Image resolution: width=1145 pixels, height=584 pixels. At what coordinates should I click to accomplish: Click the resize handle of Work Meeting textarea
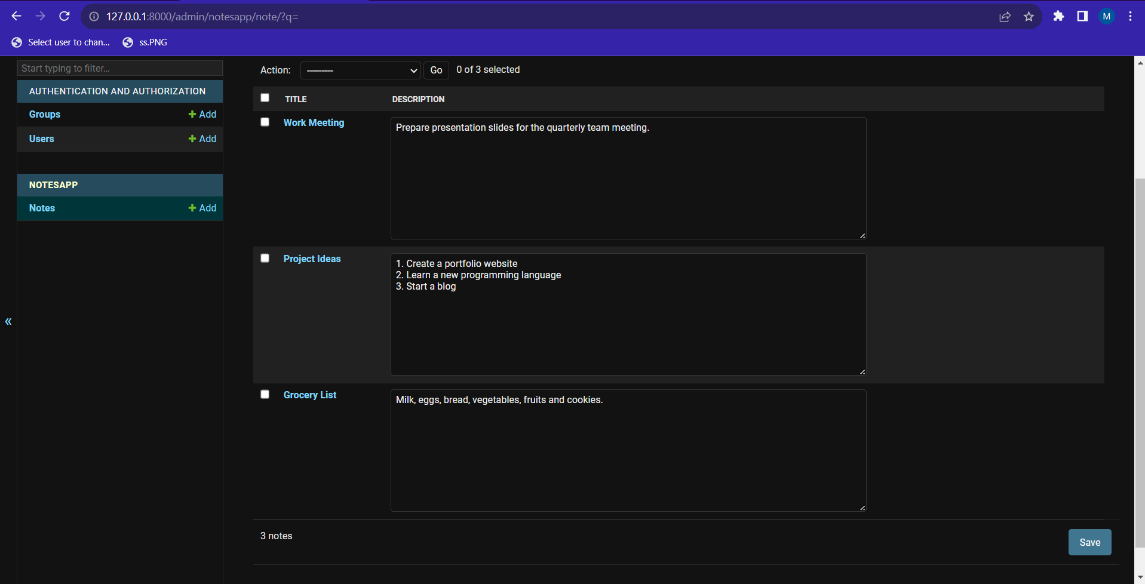point(862,235)
